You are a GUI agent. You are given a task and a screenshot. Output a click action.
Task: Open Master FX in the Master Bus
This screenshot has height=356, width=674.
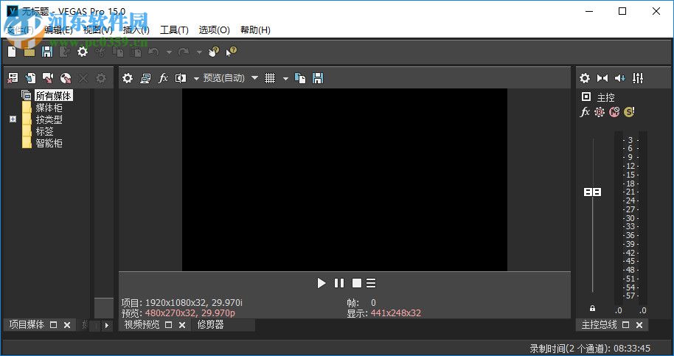click(x=585, y=112)
